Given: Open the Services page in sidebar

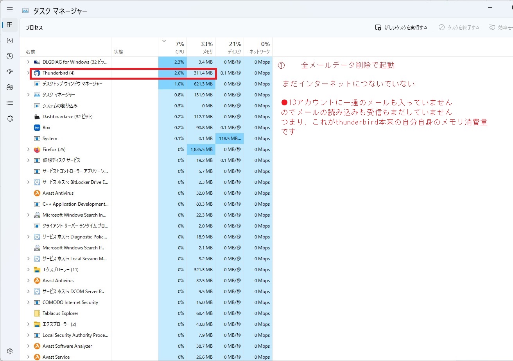Looking at the screenshot, I should tap(10, 119).
